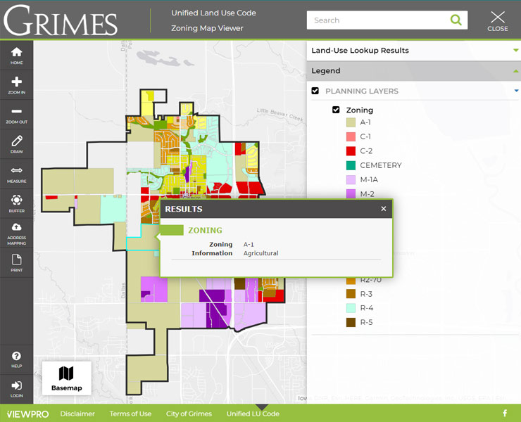
Task: Open Terms of Use link
Action: (x=130, y=414)
